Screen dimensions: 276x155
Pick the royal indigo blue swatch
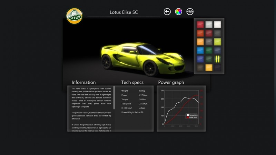[x=200, y=59]
